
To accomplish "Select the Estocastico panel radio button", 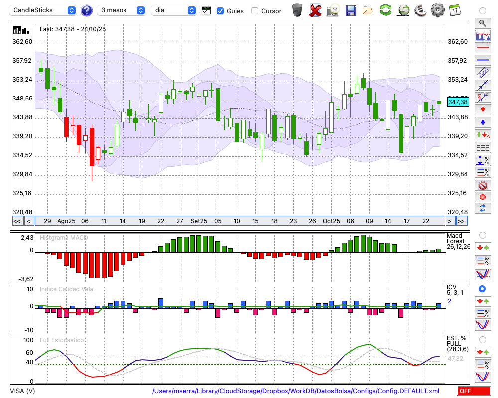I will 483,340.
